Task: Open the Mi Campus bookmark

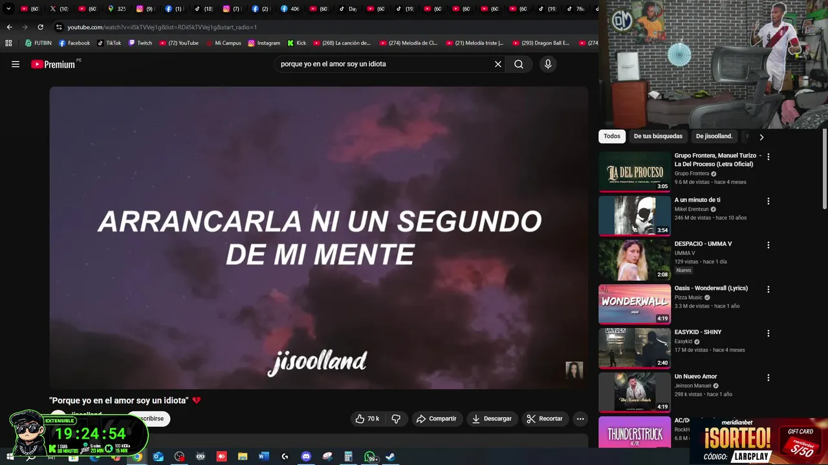Action: [x=223, y=43]
